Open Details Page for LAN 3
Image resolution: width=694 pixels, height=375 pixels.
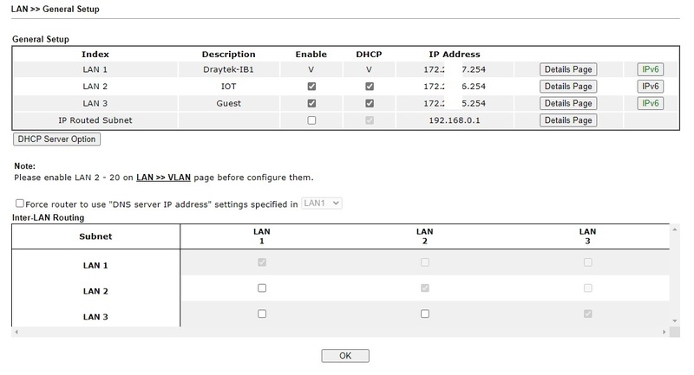coord(568,103)
